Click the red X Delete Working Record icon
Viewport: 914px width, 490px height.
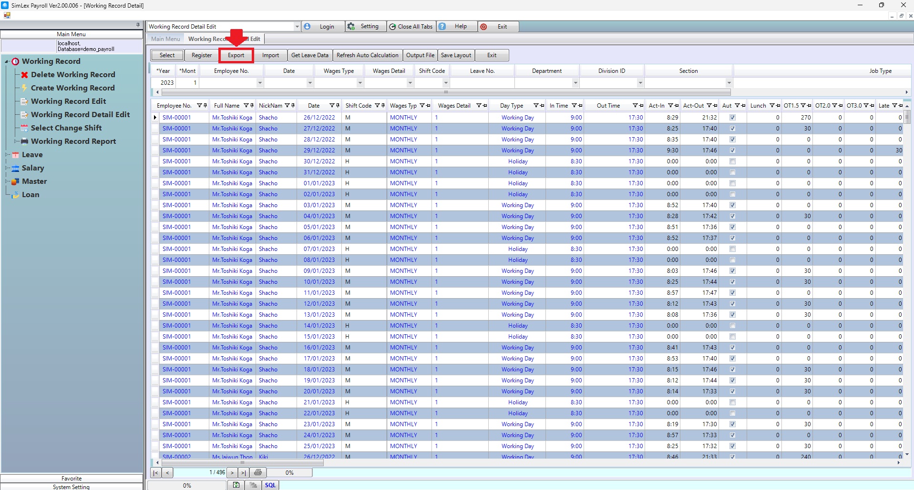[x=24, y=75]
